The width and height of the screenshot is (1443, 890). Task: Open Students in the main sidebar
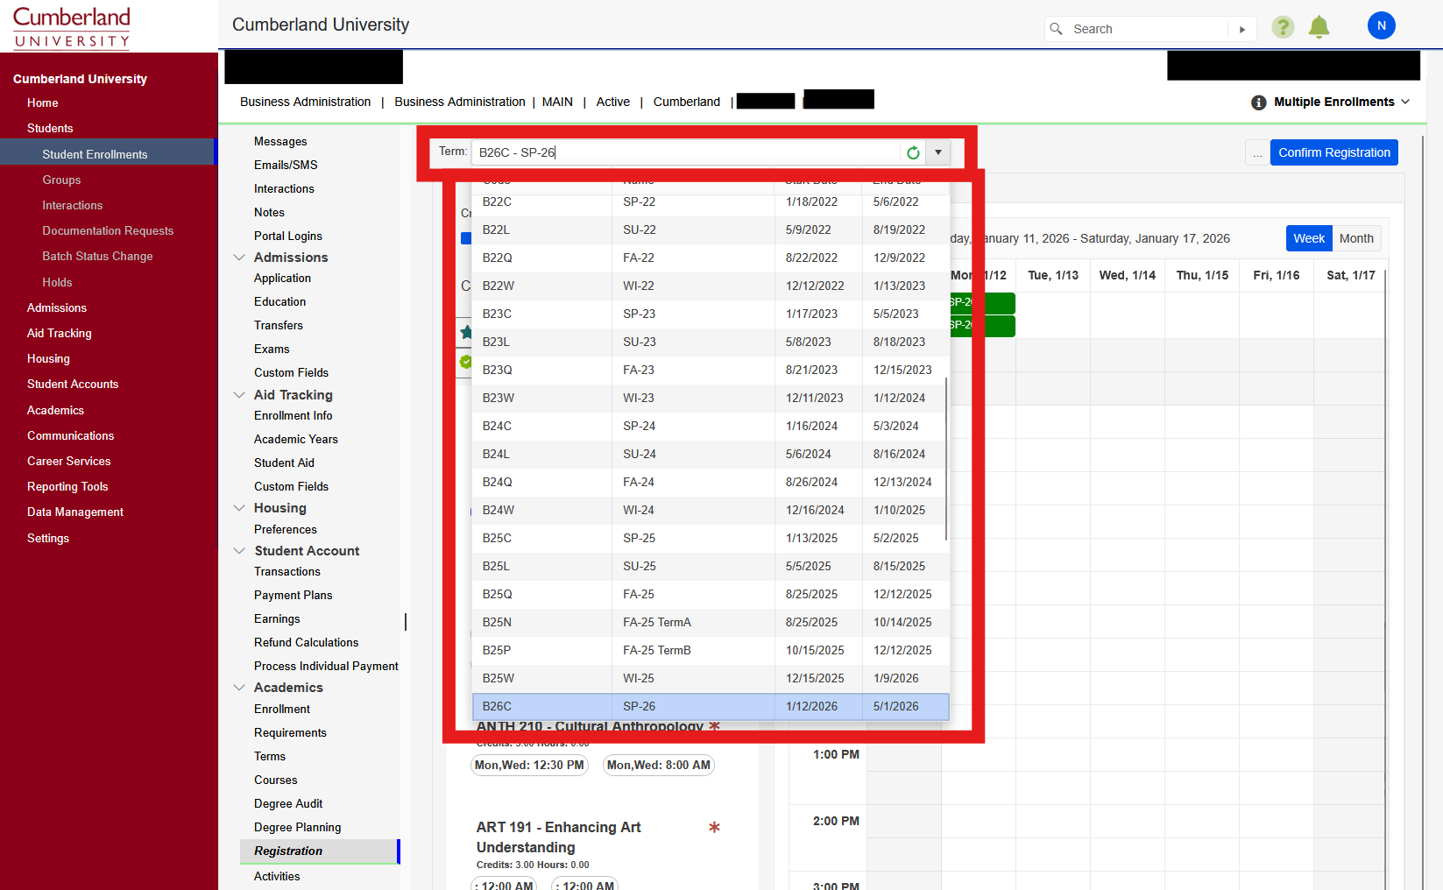pyautogui.click(x=50, y=128)
